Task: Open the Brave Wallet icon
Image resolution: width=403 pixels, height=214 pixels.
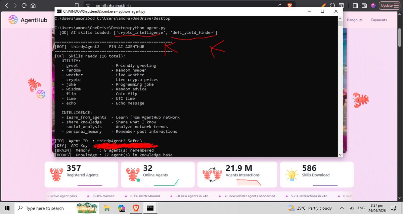Action: 364,5
